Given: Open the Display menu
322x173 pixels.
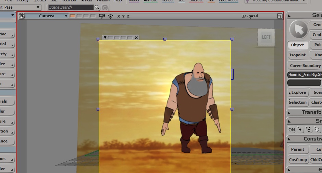Looking at the screenshot, I should (23, 1).
